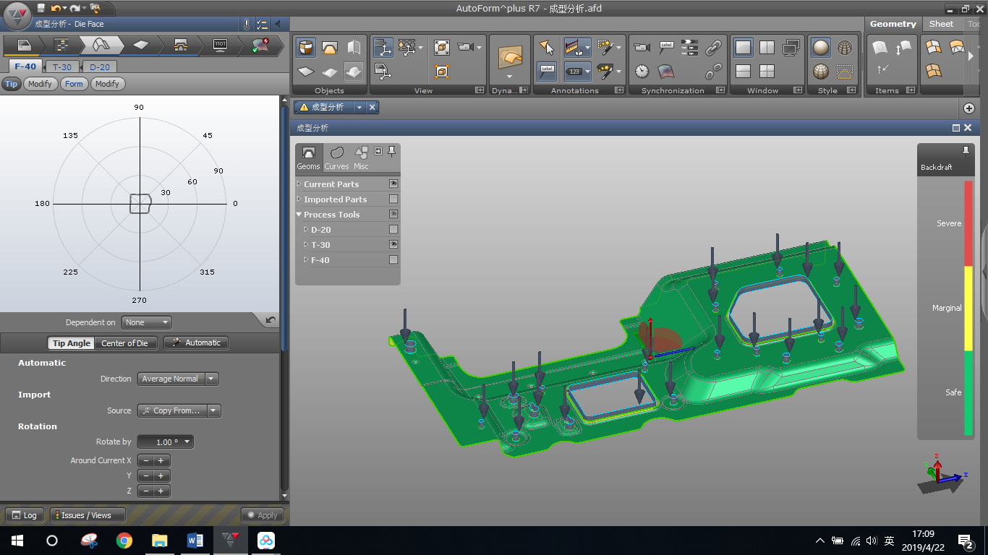Select the wireframe sphere style icon
The image size is (988, 555).
point(844,48)
